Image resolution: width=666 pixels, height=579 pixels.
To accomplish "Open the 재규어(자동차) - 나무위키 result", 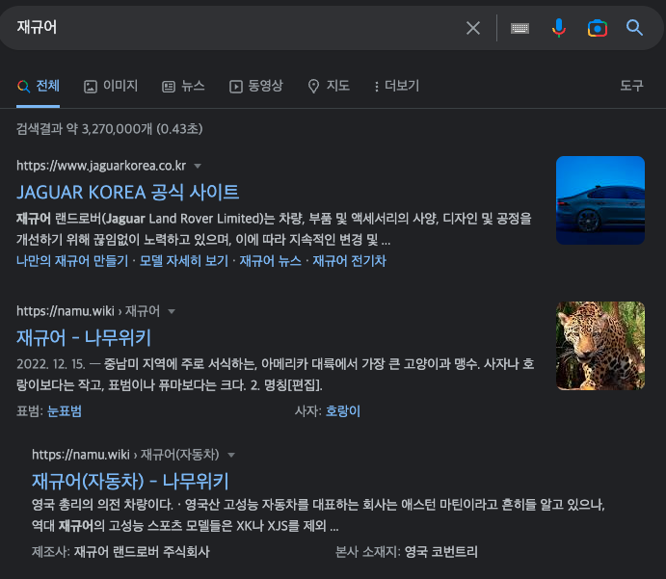I will (130, 481).
